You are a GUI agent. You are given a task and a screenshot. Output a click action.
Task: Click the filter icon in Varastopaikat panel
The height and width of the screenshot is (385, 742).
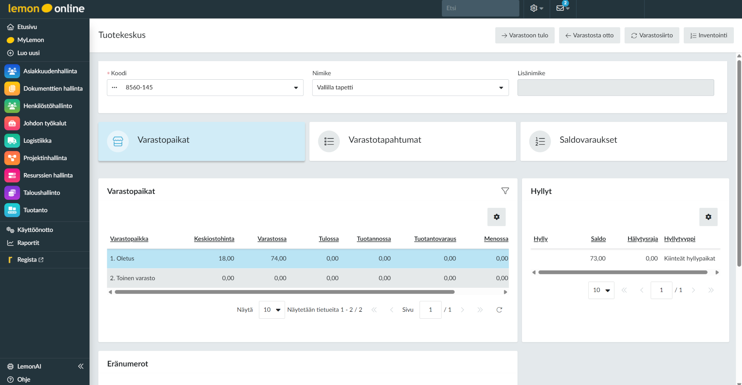(x=505, y=191)
